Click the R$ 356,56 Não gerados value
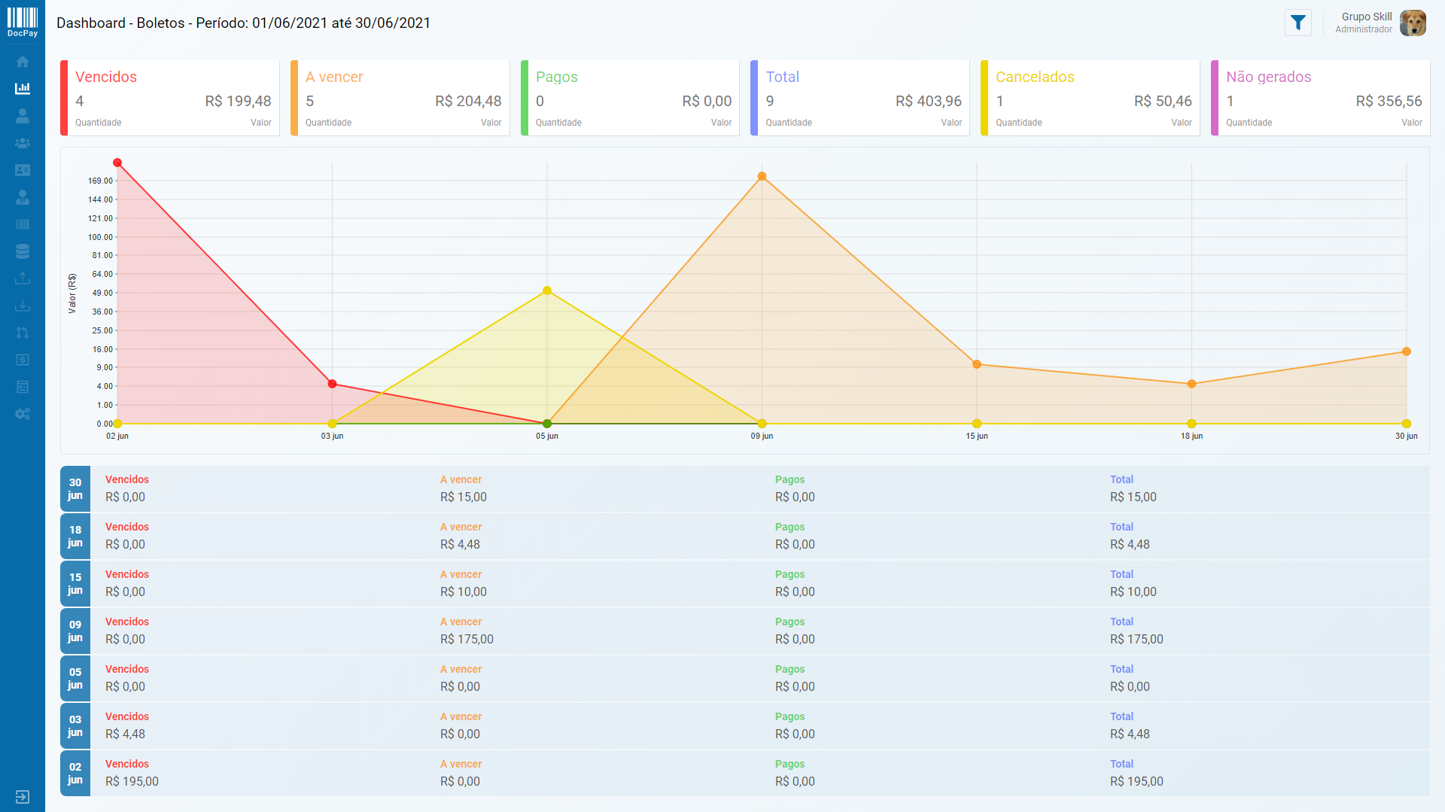The height and width of the screenshot is (812, 1445). click(x=1389, y=101)
